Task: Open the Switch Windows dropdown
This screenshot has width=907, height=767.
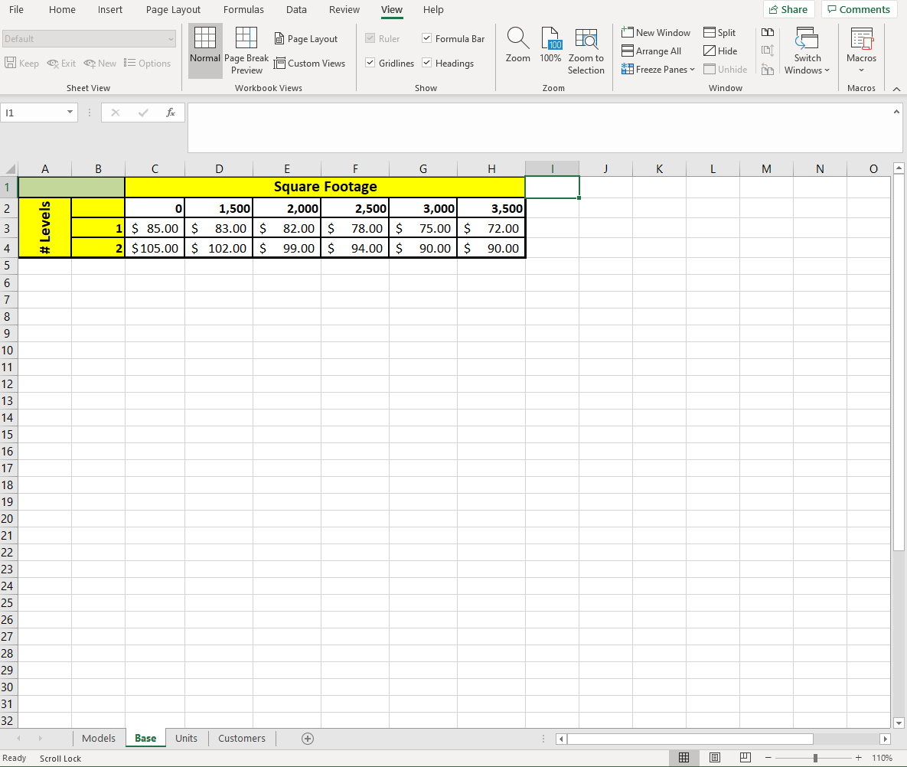Action: tap(807, 50)
